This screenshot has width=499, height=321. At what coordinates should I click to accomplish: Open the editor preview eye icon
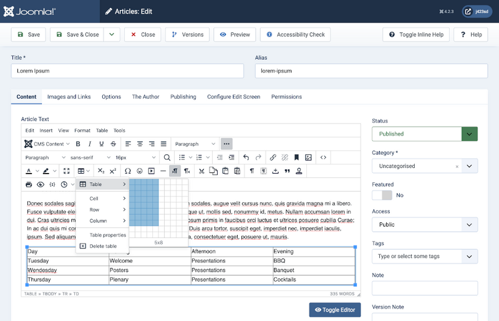pos(41,184)
